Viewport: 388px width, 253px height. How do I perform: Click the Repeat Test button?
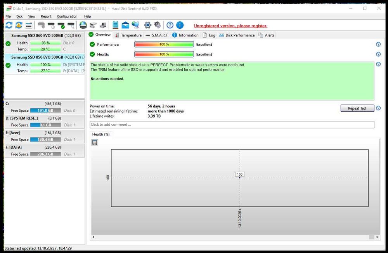[x=357, y=108]
